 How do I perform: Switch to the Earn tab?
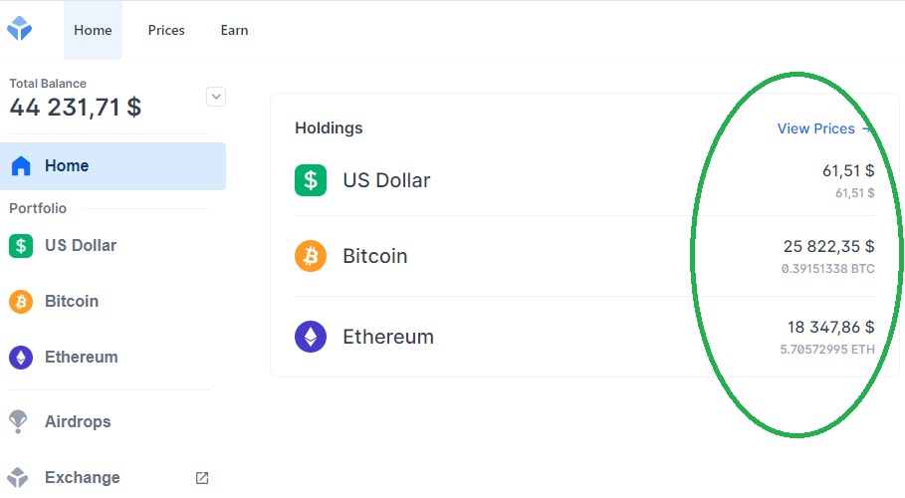pyautogui.click(x=234, y=30)
